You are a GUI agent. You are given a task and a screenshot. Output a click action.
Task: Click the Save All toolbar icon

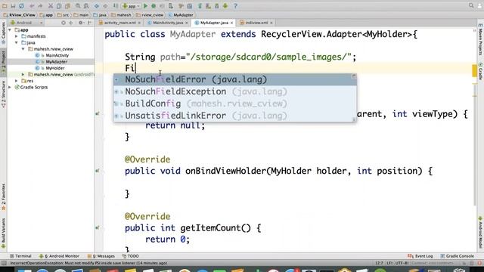point(13,6)
